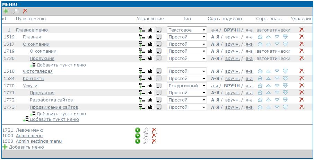Delete the Admin settings menu
This screenshot has height=160, width=314.
coord(154,141)
